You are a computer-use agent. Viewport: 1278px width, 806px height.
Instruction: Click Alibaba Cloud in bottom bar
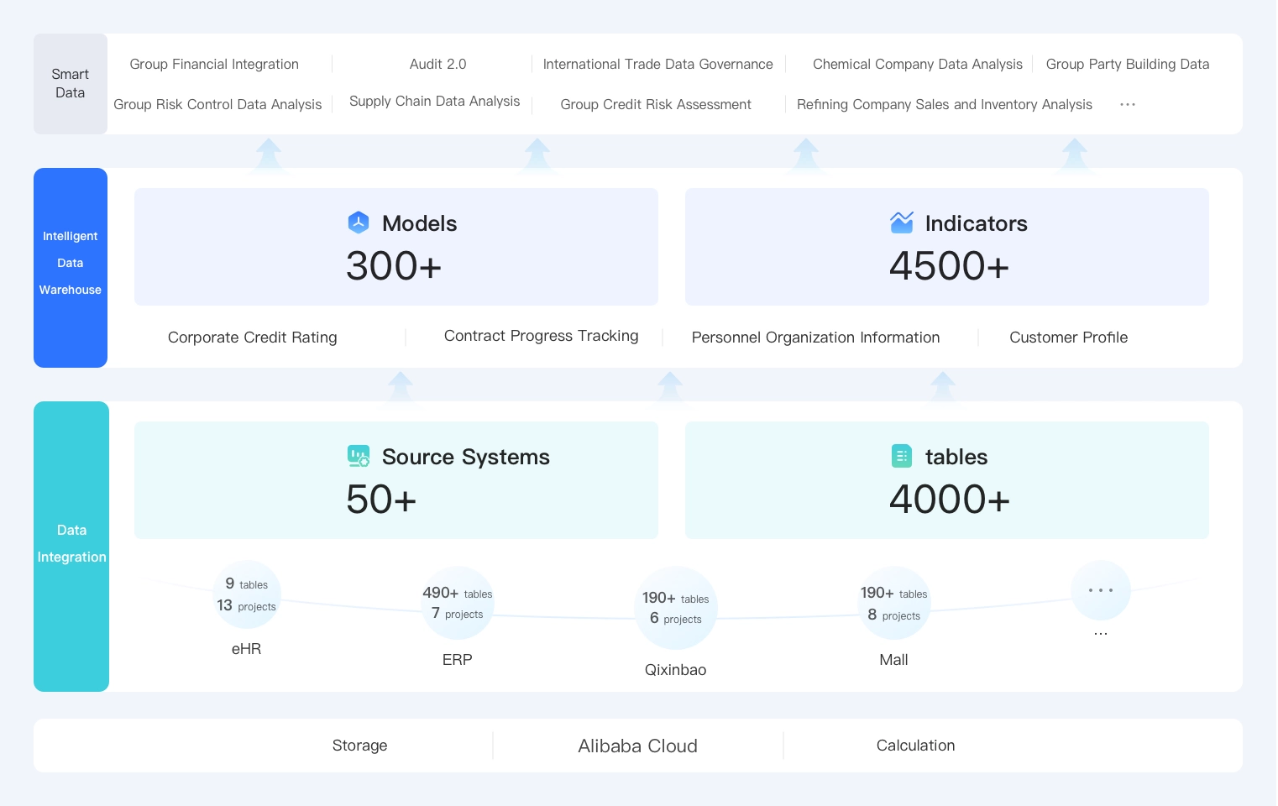click(637, 746)
